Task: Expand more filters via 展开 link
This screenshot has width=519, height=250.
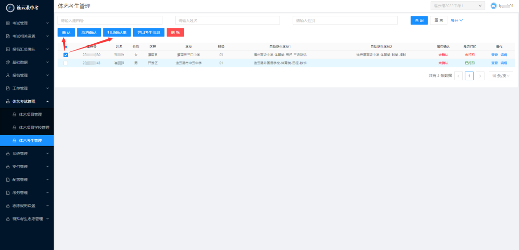Action: 457,20
